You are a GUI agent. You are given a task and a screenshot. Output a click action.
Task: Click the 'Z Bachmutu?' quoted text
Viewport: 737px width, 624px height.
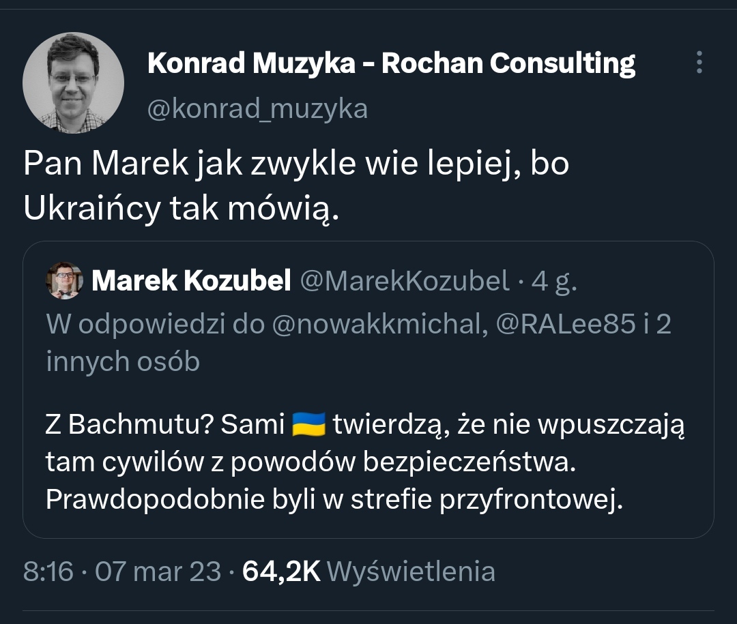(130, 424)
